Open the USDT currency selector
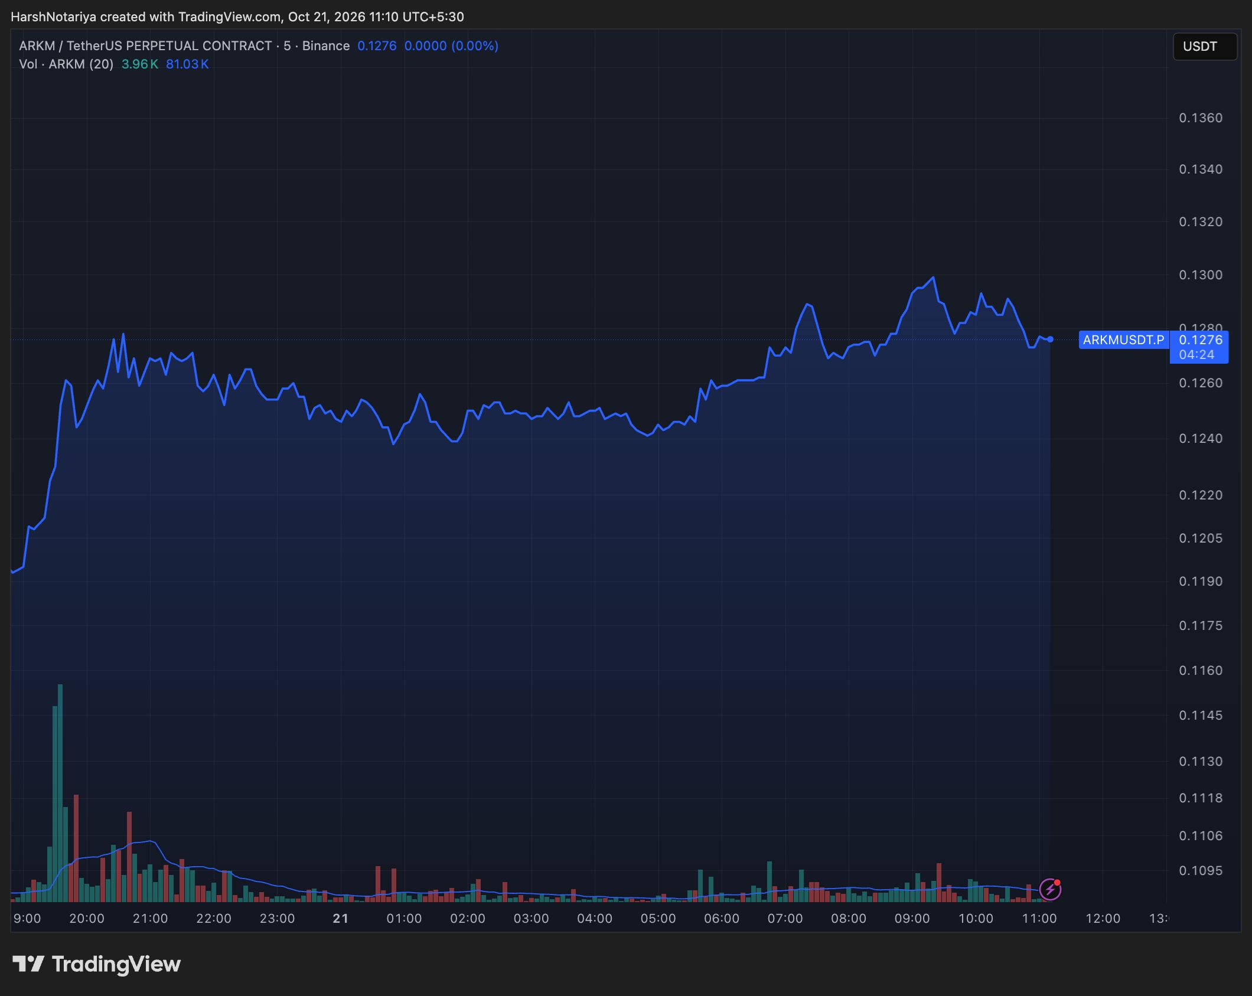The image size is (1252, 996). [x=1205, y=46]
